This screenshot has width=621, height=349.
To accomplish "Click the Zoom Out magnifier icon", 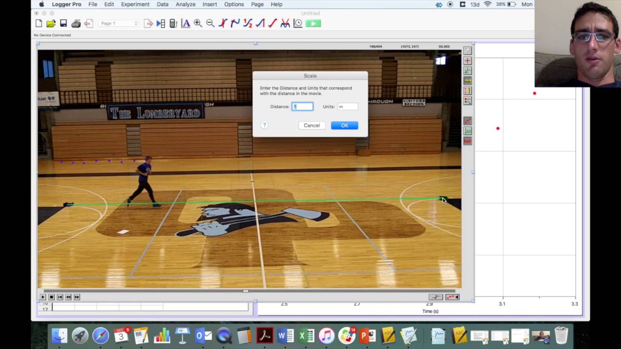I will click(210, 23).
